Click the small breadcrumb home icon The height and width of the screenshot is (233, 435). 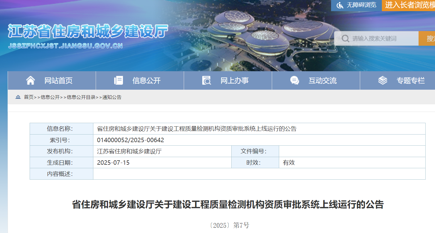[x=18, y=97]
